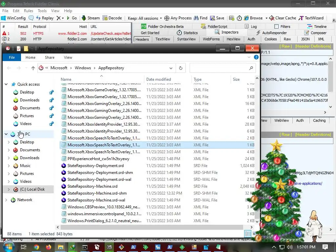The image size is (336, 252).
Task: Click Go to resume sessions in Fiddler
Action: [x=72, y=18]
